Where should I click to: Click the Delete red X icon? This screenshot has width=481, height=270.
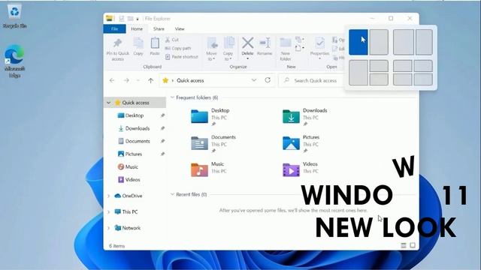point(247,43)
